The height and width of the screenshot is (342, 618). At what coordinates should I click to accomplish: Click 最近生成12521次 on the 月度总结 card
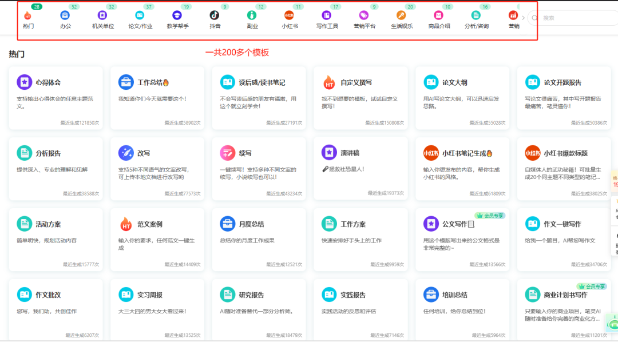click(284, 264)
